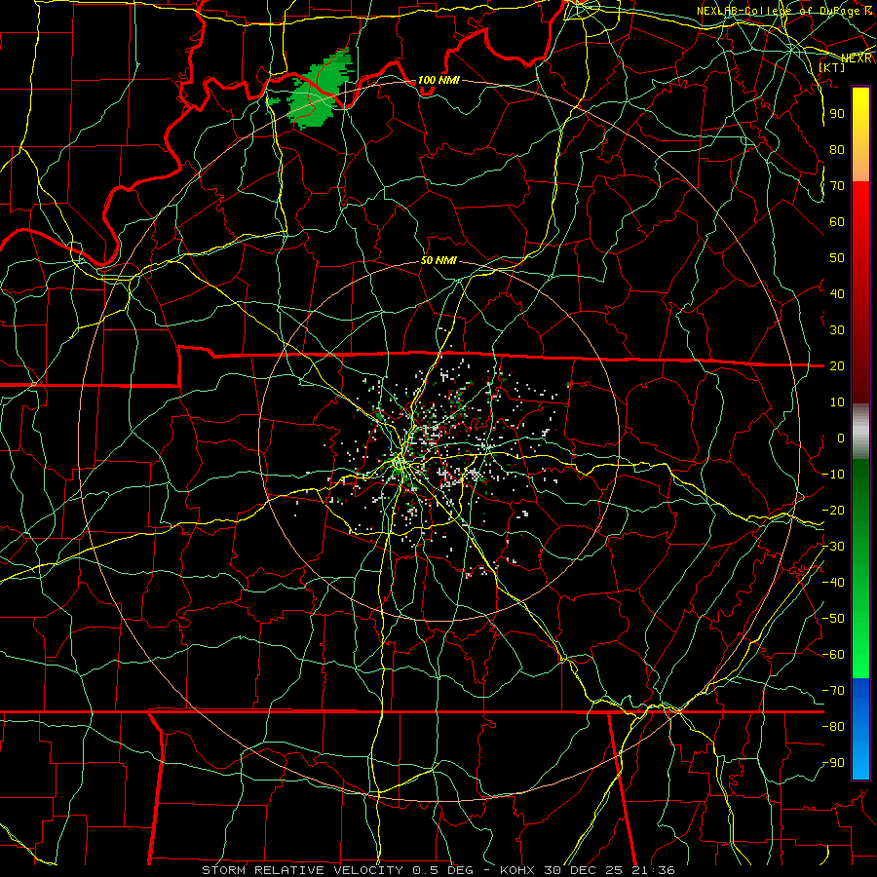Click the STORM RELATIVE VELOCITY caption at bottom

[x=438, y=870]
